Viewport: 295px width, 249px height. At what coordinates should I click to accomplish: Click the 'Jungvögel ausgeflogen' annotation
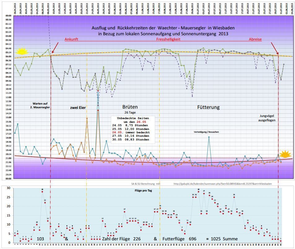267,118
